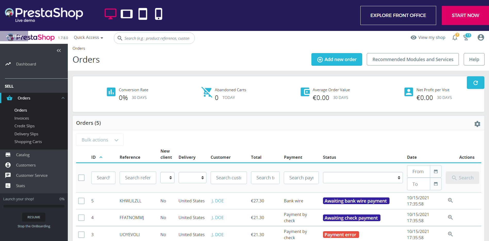This screenshot has height=241, width=489.
Task: Open the From date calendar picker
Action: (x=436, y=171)
